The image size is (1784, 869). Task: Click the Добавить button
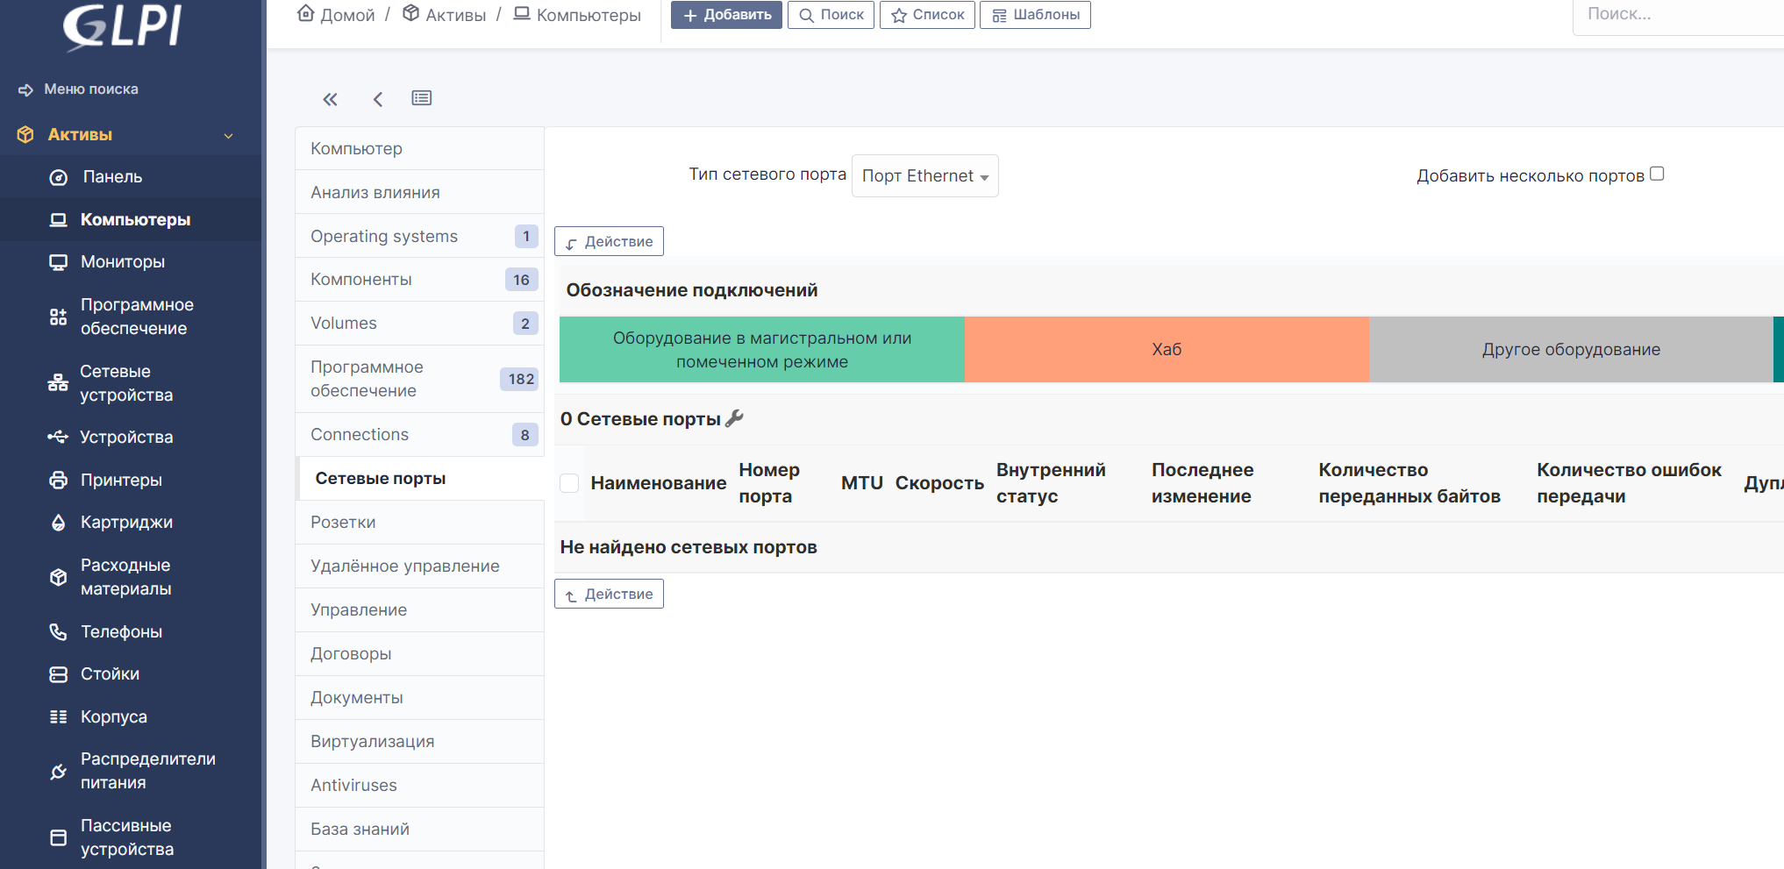point(726,15)
